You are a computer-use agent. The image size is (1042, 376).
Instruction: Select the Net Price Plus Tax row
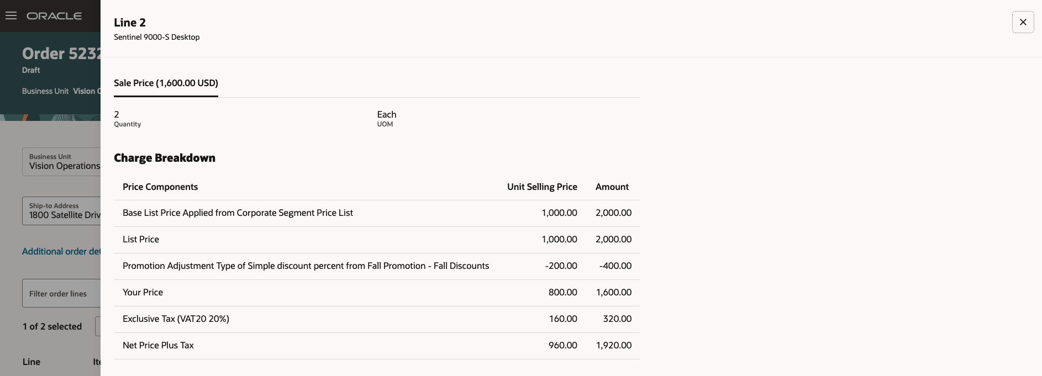158,346
